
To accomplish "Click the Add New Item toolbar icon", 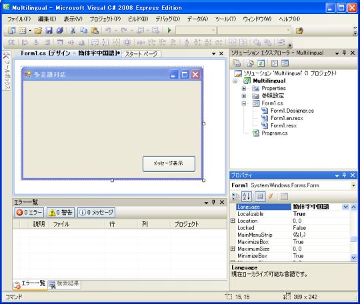I will (x=22, y=30).
